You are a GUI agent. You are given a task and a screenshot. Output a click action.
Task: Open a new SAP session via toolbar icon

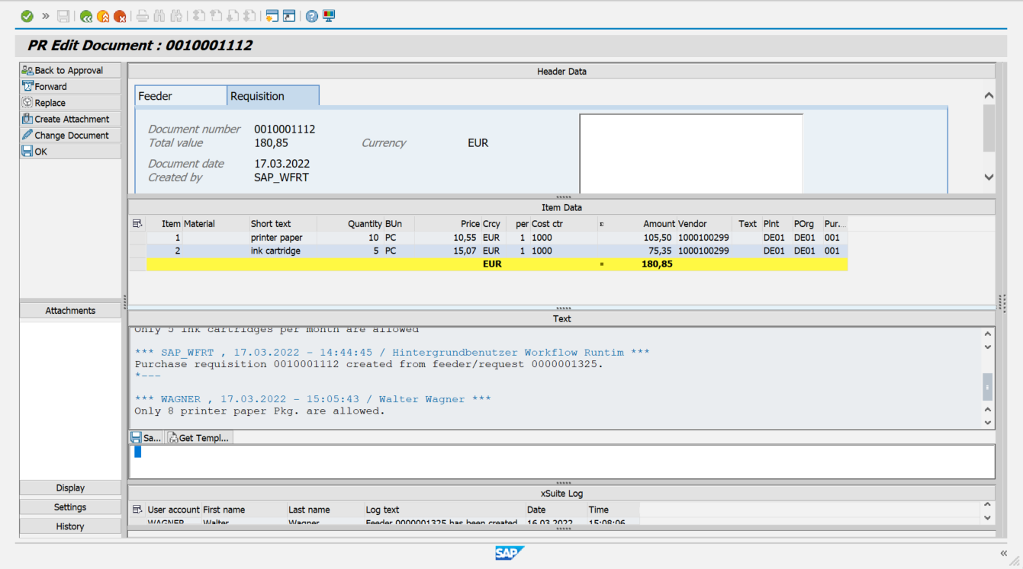tap(272, 16)
